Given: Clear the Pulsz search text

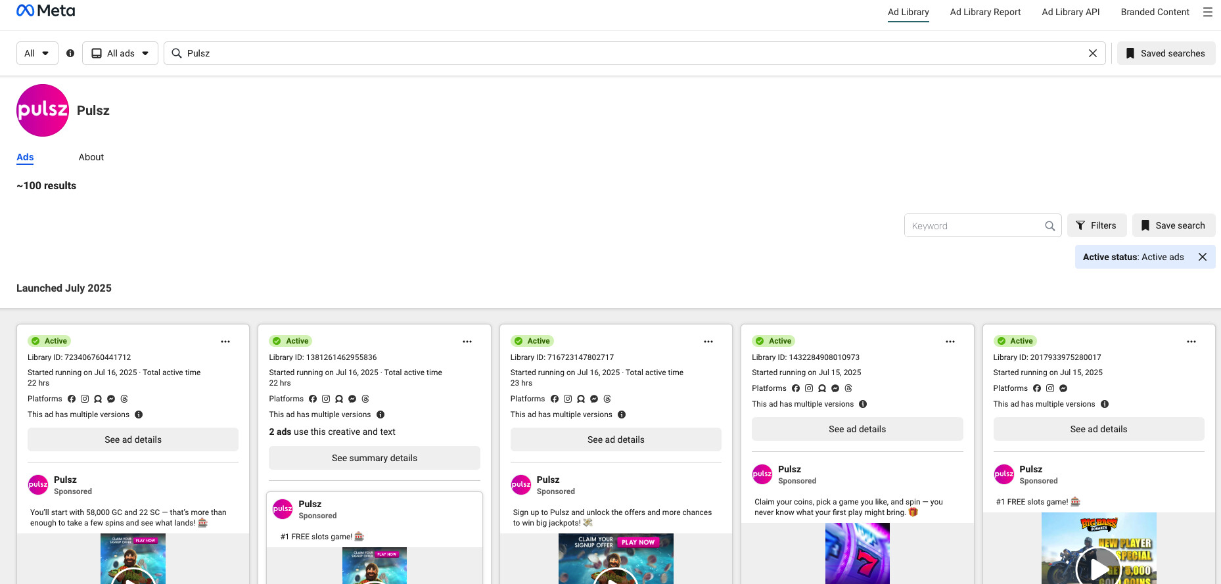Looking at the screenshot, I should point(1093,53).
